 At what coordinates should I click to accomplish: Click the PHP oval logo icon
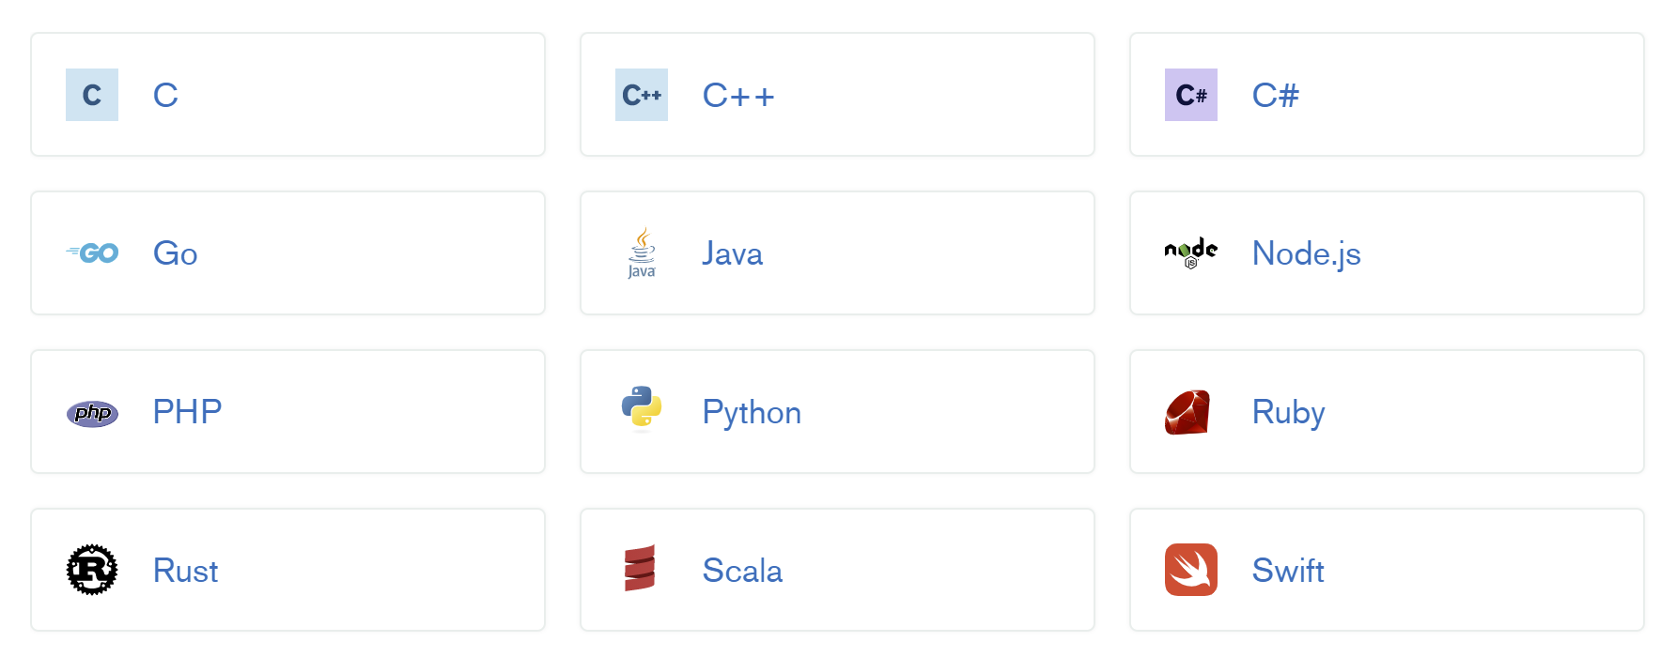pyautogui.click(x=92, y=413)
